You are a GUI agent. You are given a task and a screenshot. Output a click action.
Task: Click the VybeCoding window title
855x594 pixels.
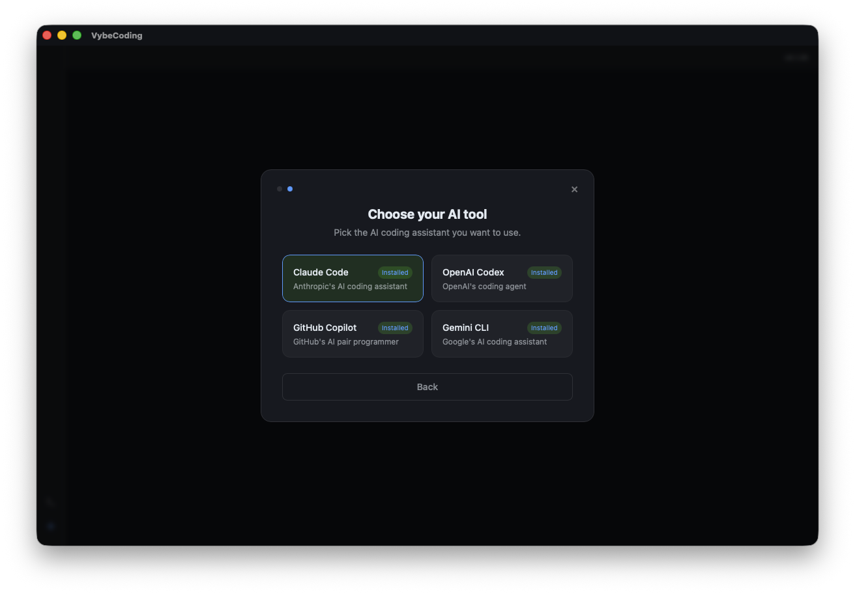(x=117, y=35)
